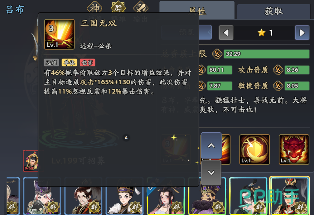Select the golden shield skill icon
The height and width of the screenshot is (215, 314).
(255, 150)
